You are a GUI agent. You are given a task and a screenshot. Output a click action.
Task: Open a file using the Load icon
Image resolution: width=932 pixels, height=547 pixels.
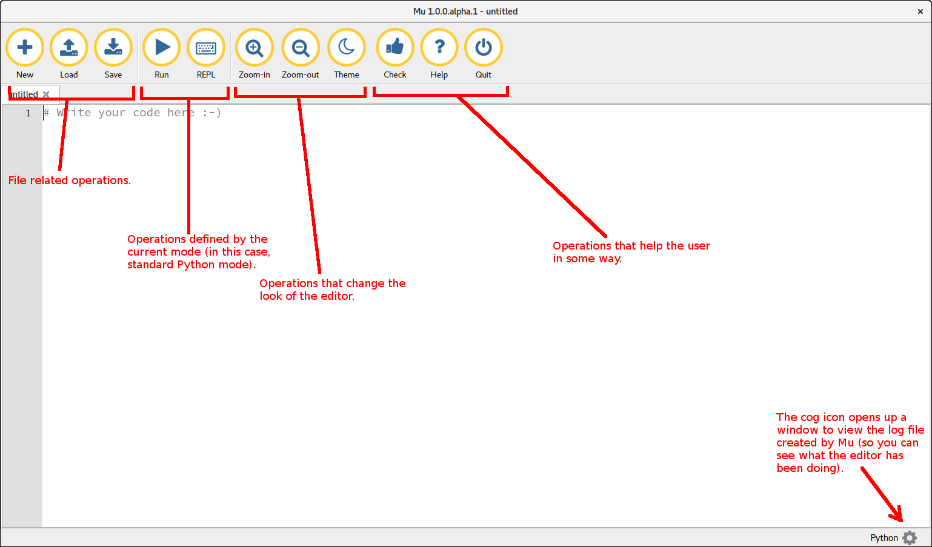point(69,47)
